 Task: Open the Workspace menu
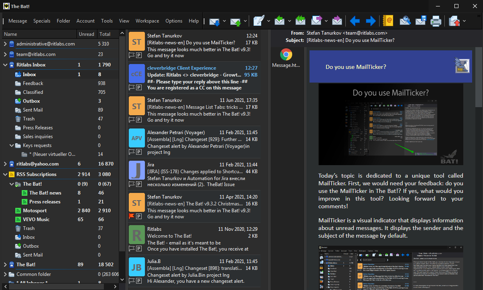click(147, 21)
